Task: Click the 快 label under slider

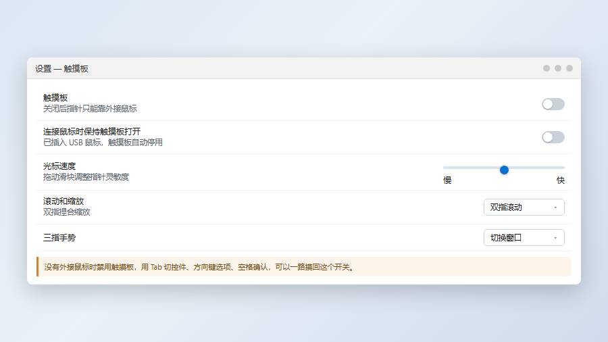Action: [x=560, y=180]
